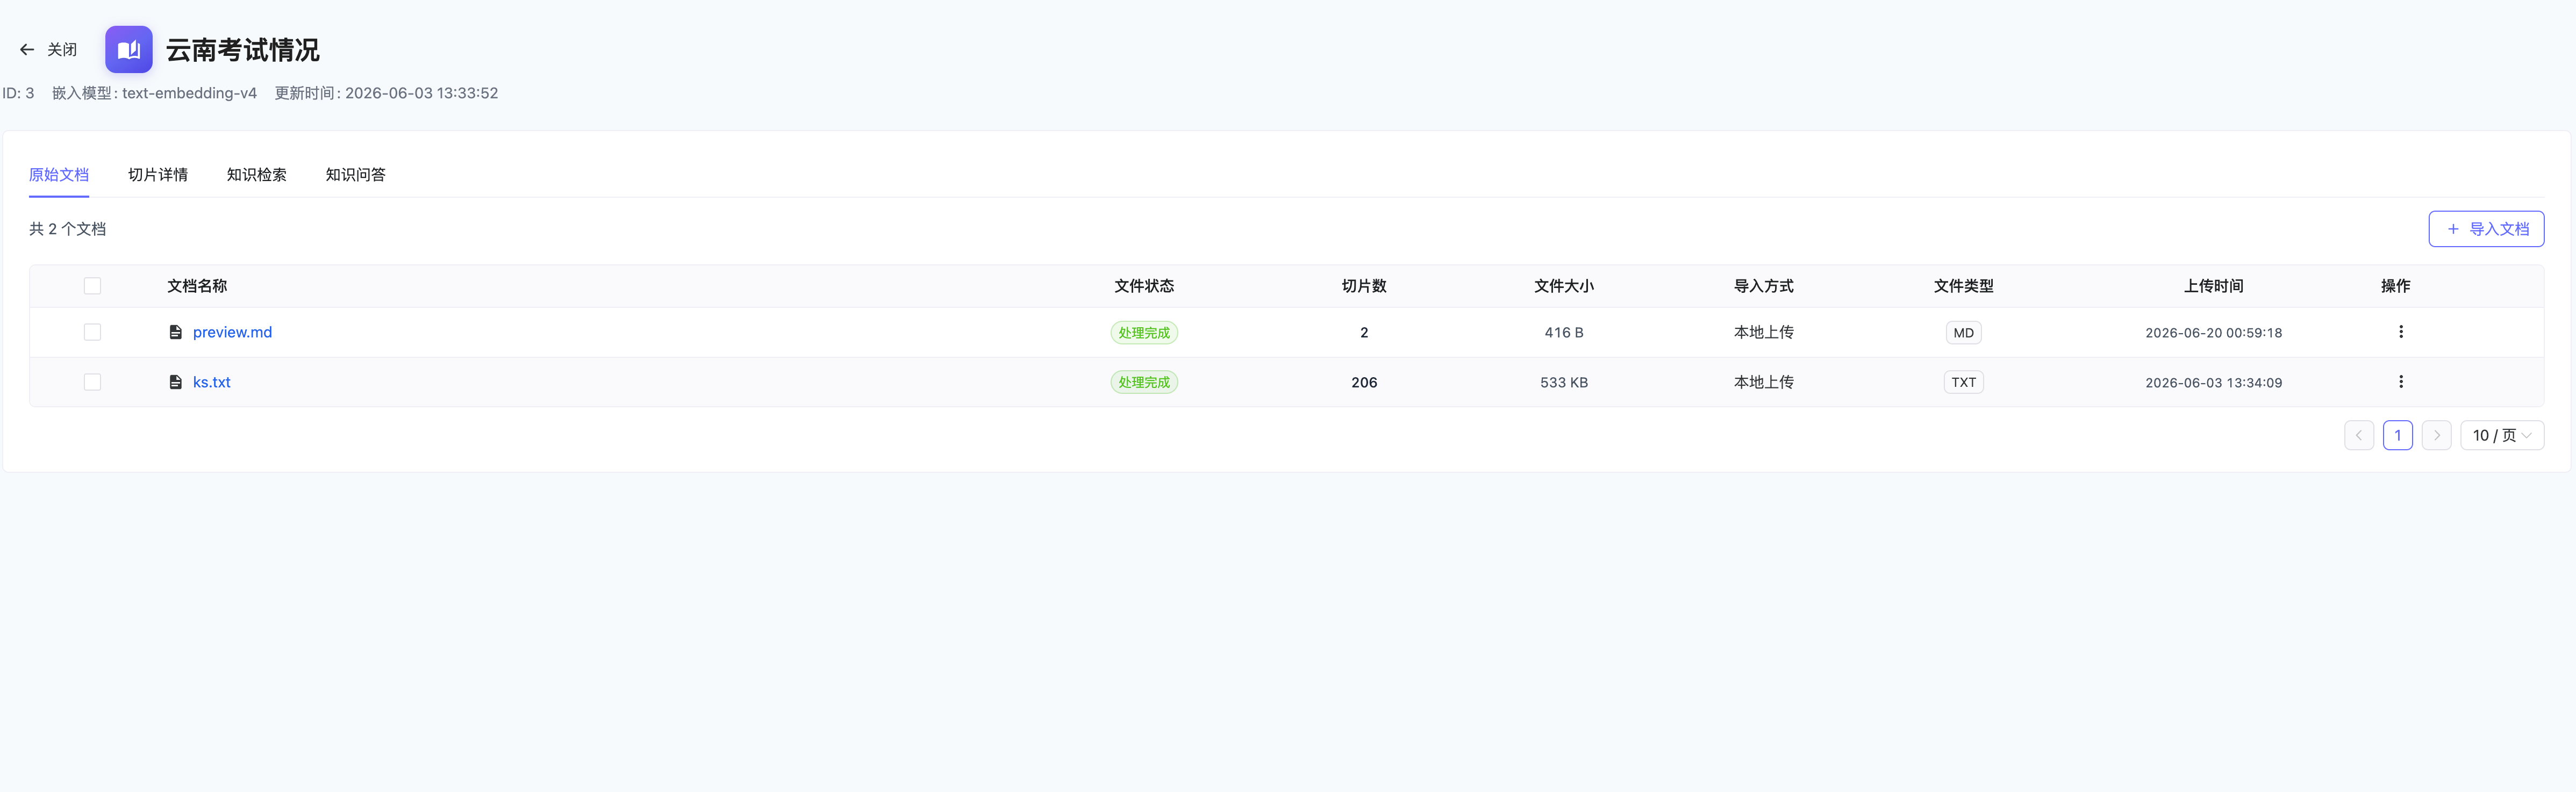Click the purple knowledge base book icon

[129, 50]
